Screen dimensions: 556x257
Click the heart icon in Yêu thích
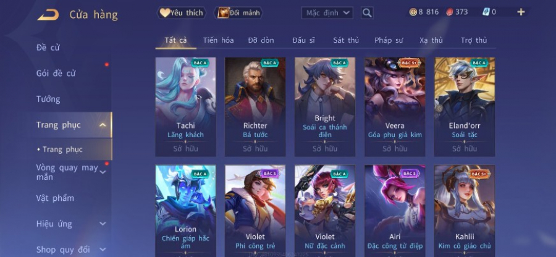[164, 13]
